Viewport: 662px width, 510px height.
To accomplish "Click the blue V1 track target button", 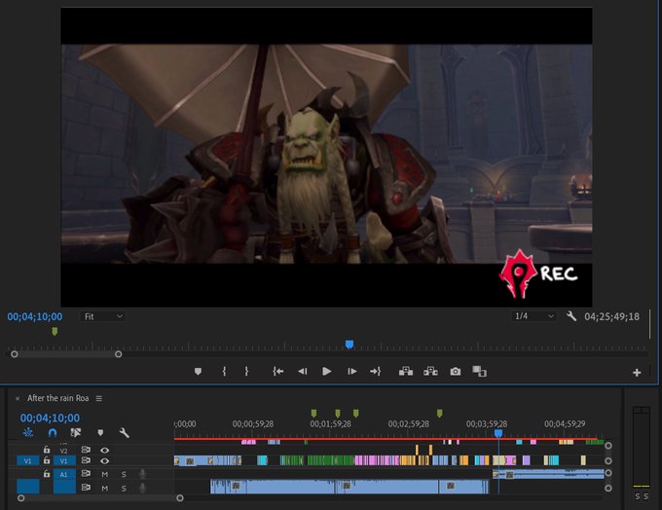I will (64, 460).
